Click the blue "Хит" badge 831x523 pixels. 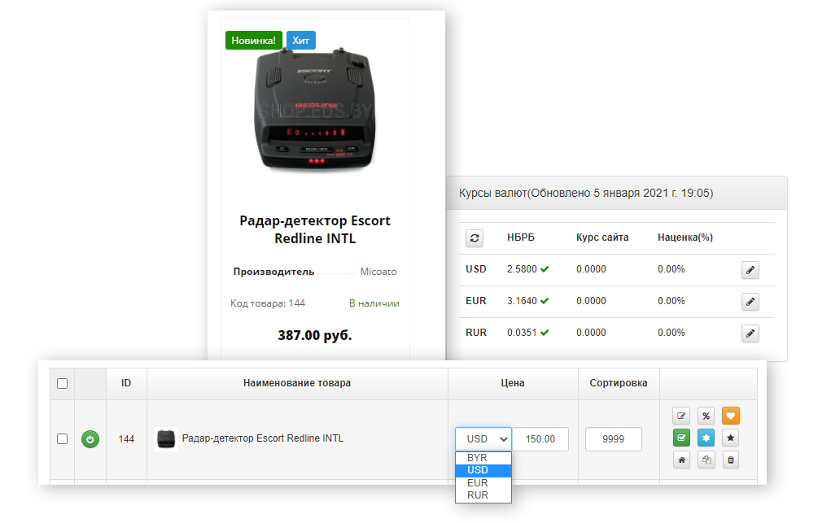pyautogui.click(x=301, y=41)
